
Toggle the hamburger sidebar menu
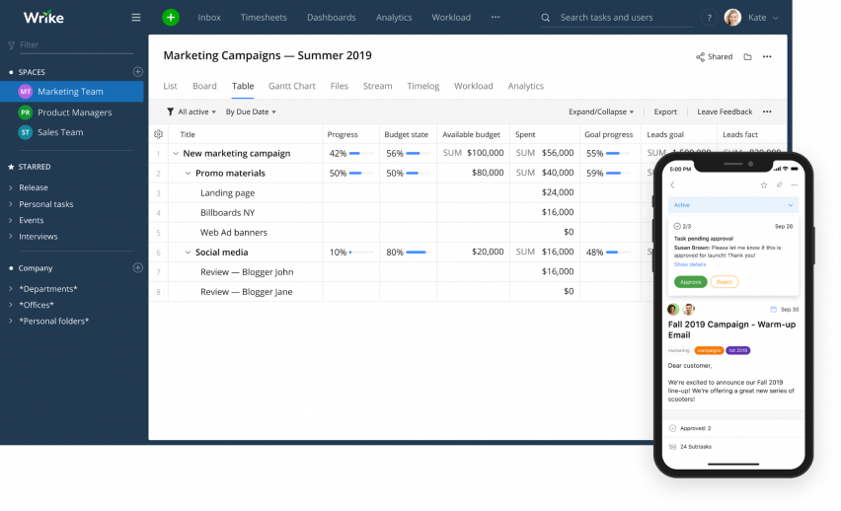point(136,17)
